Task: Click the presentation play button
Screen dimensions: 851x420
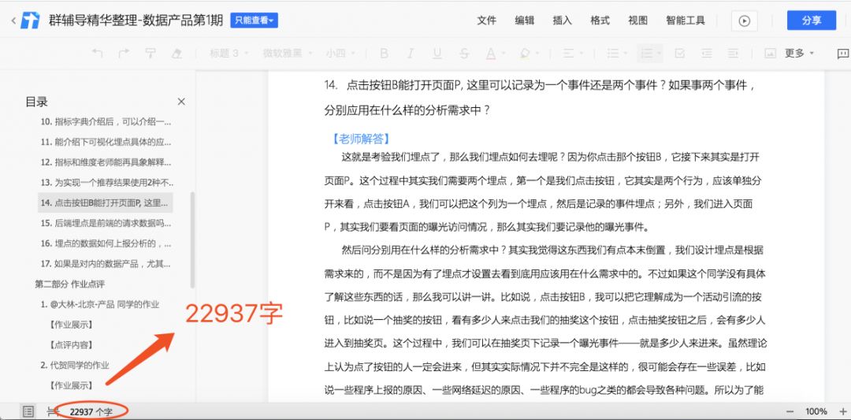Action: (x=744, y=20)
